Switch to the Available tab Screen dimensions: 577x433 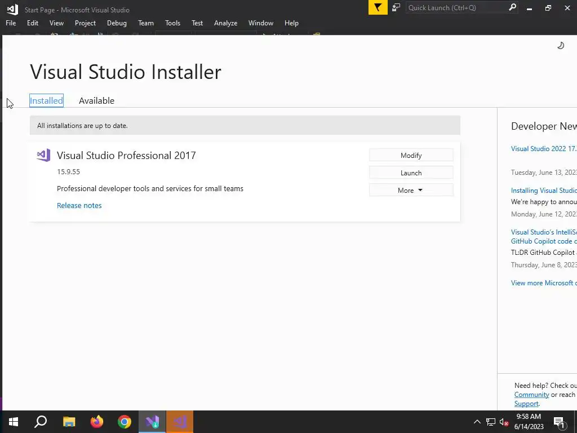click(96, 100)
